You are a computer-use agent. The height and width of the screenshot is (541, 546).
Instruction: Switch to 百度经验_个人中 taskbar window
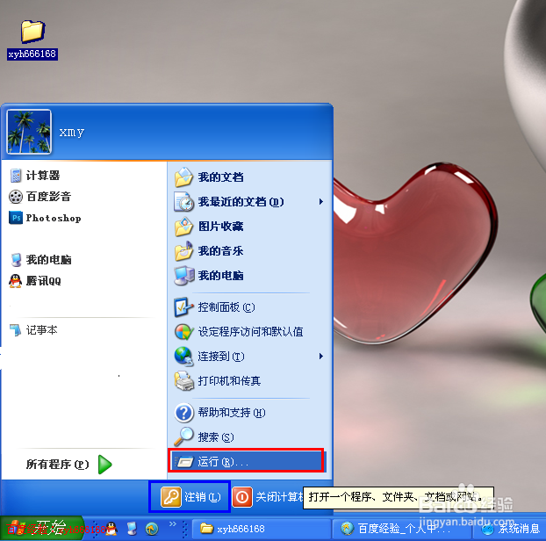pyautogui.click(x=402, y=529)
